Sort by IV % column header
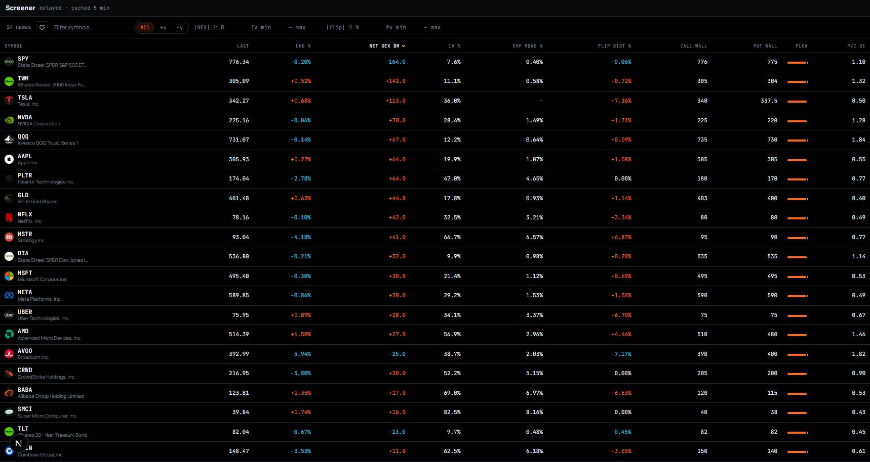This screenshot has width=870, height=462. tap(454, 46)
